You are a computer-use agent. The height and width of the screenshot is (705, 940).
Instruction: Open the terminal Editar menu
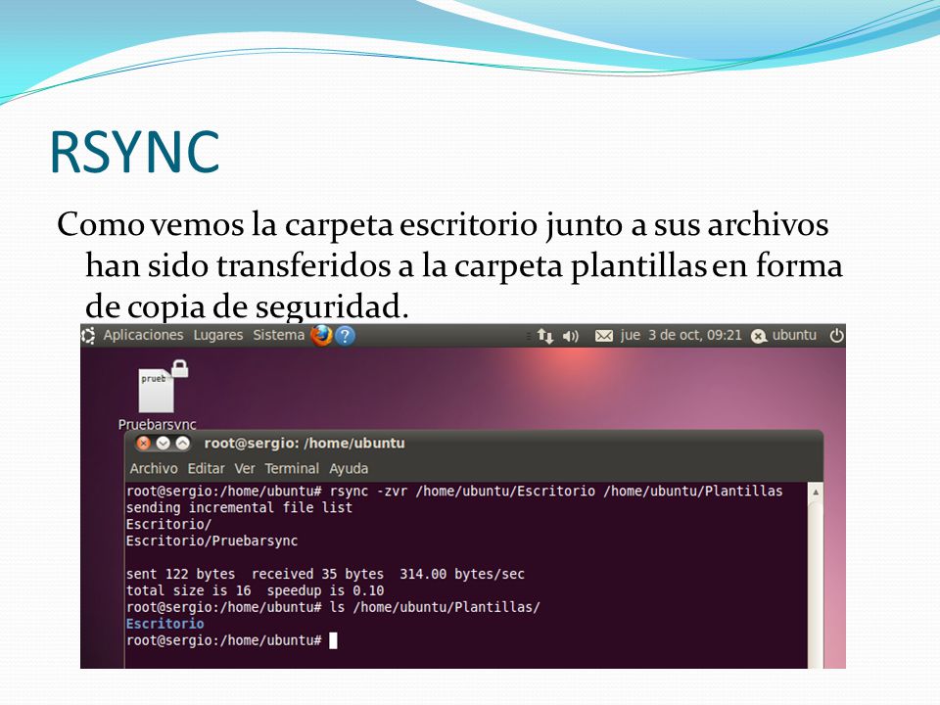[x=207, y=469]
